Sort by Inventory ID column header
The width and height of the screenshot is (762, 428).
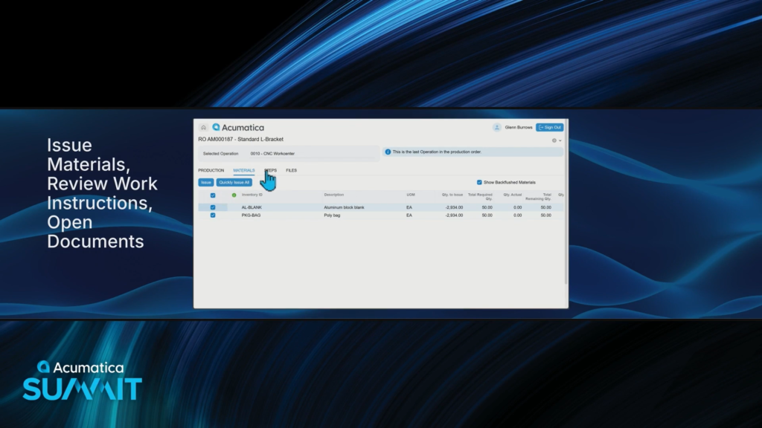point(254,195)
